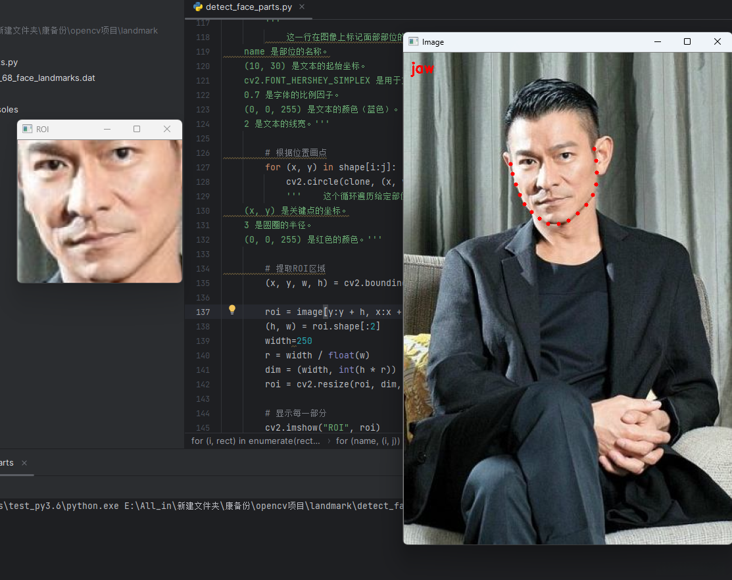Click the '# 提取ROI区域' comment line
The image size is (732, 580).
tap(295, 268)
